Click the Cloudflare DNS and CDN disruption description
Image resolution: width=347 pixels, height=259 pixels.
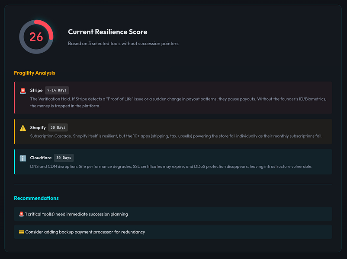click(171, 166)
